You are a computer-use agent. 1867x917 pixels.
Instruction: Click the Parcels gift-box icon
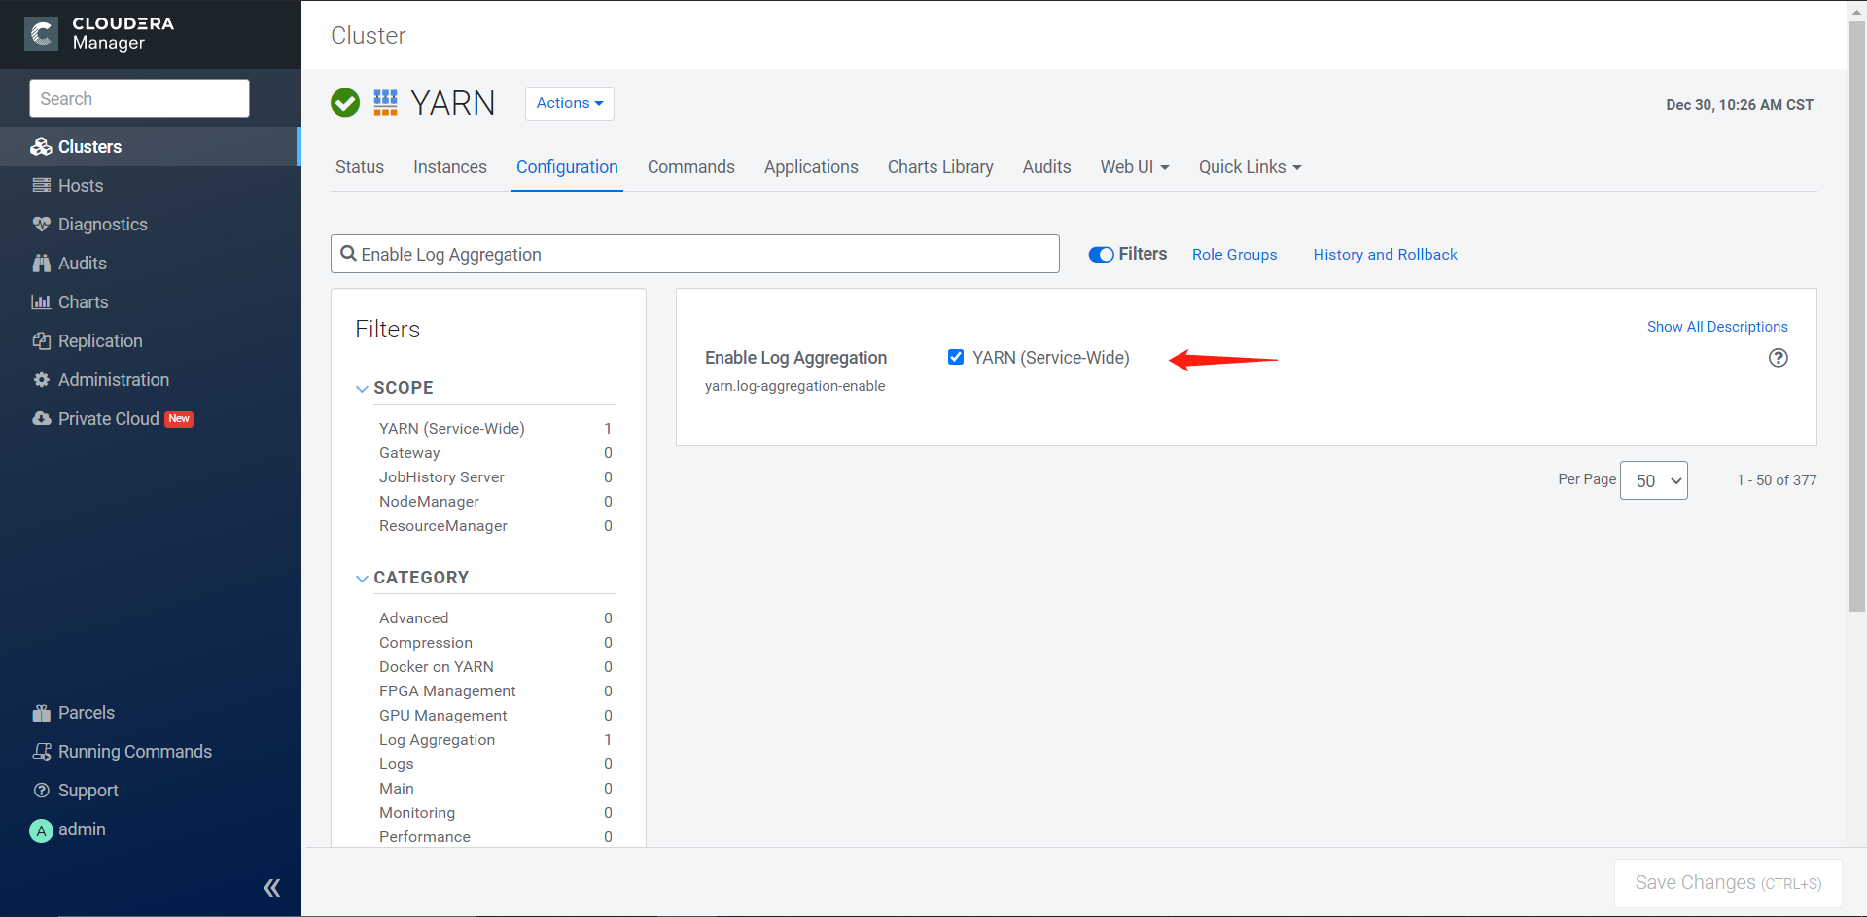[41, 713]
